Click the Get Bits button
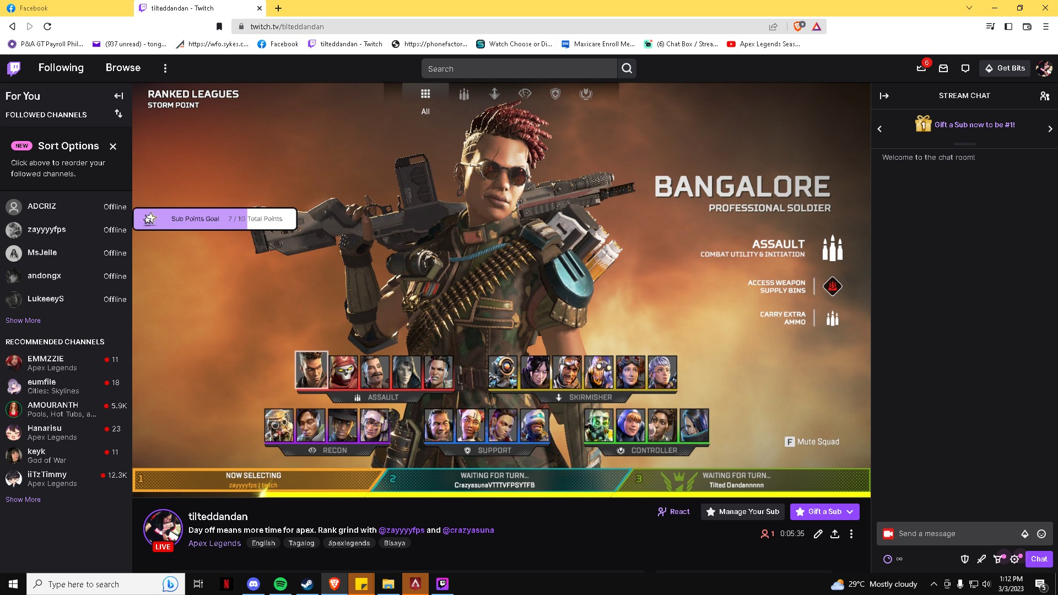This screenshot has height=595, width=1058. click(1005, 68)
